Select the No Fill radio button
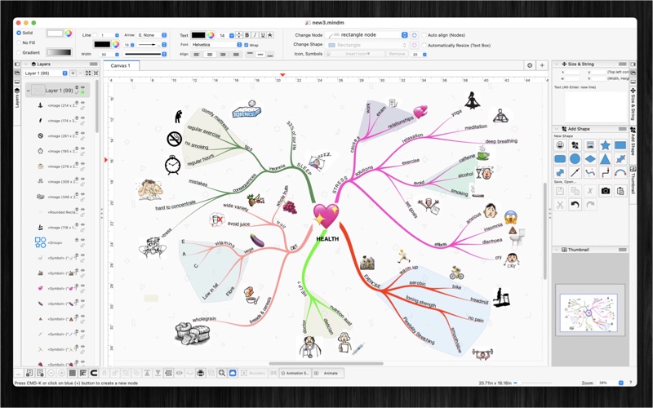This screenshot has height=408, width=653. coord(19,42)
